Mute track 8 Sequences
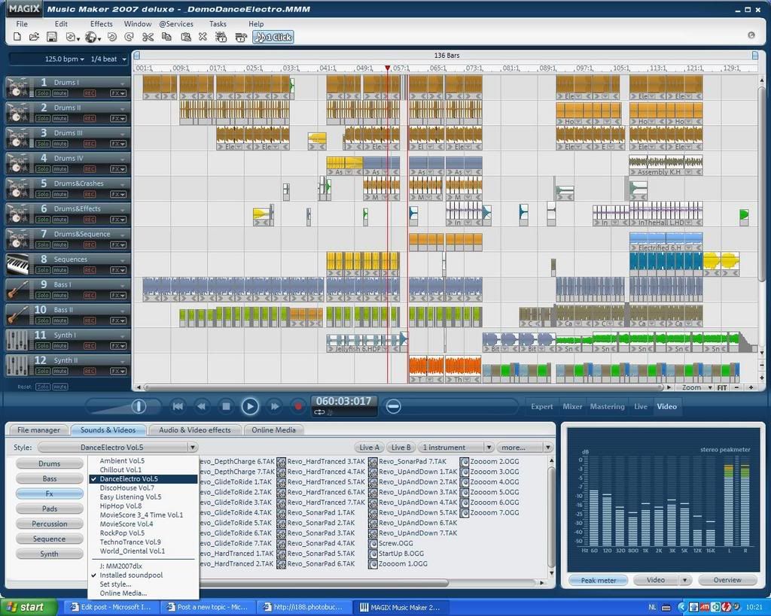 60,270
